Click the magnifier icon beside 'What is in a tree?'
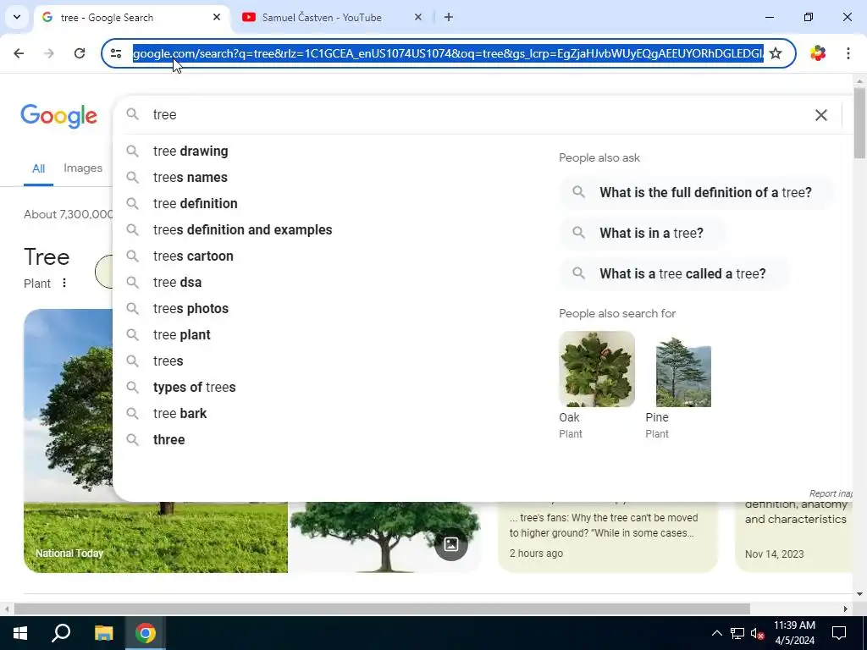The width and height of the screenshot is (867, 650). (578, 233)
